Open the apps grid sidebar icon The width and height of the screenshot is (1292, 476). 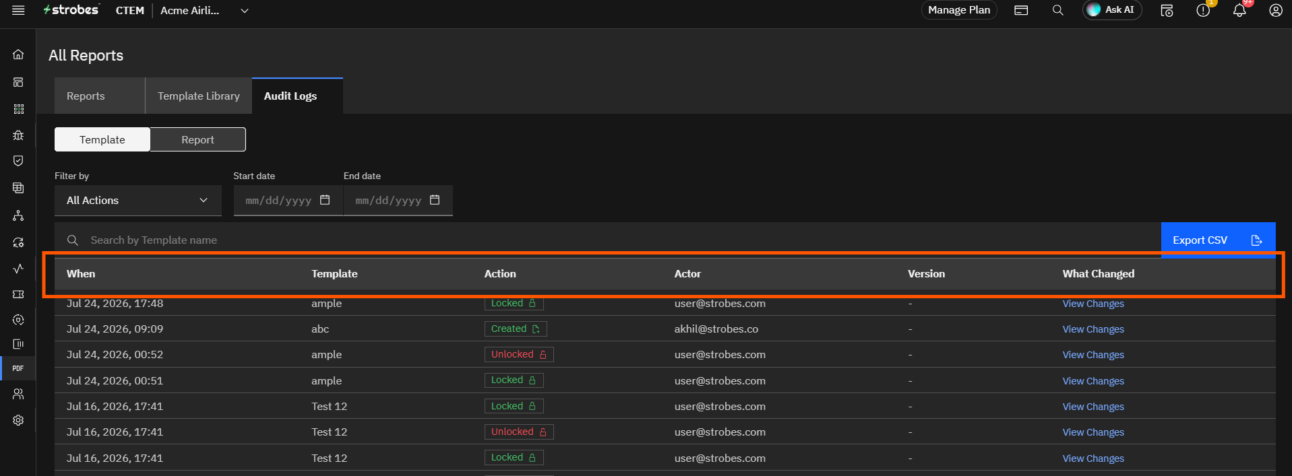[x=18, y=109]
